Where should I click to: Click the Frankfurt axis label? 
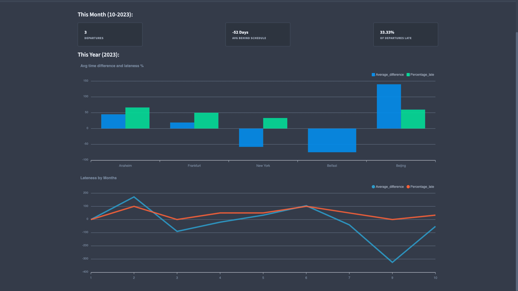[194, 166]
